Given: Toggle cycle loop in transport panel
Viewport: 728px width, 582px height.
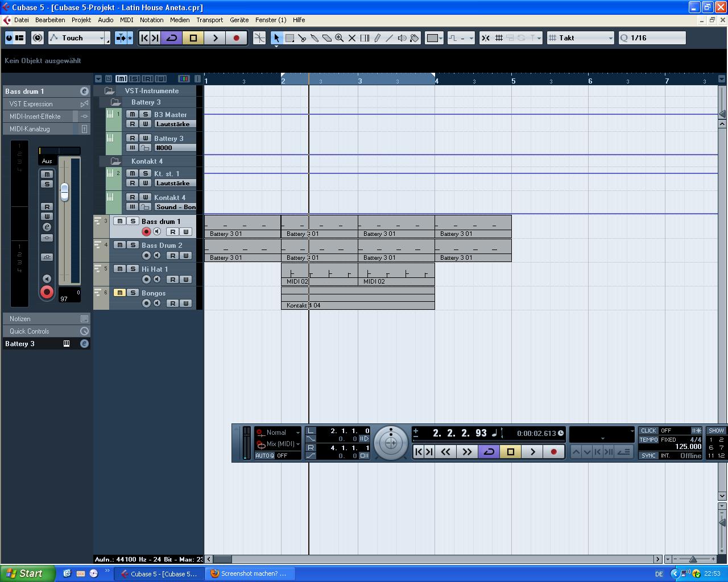Looking at the screenshot, I should point(489,452).
